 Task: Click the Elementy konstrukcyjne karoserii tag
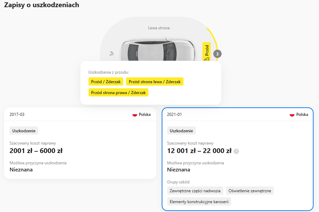pos(199,201)
